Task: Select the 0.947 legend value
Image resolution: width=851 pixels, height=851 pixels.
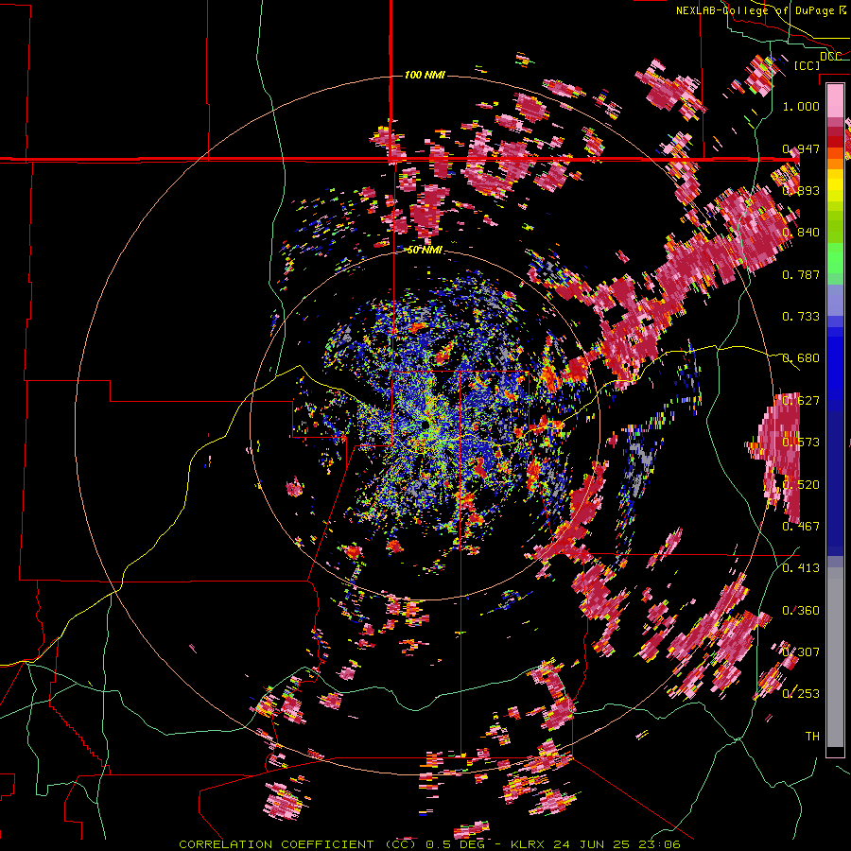Action: [801, 148]
